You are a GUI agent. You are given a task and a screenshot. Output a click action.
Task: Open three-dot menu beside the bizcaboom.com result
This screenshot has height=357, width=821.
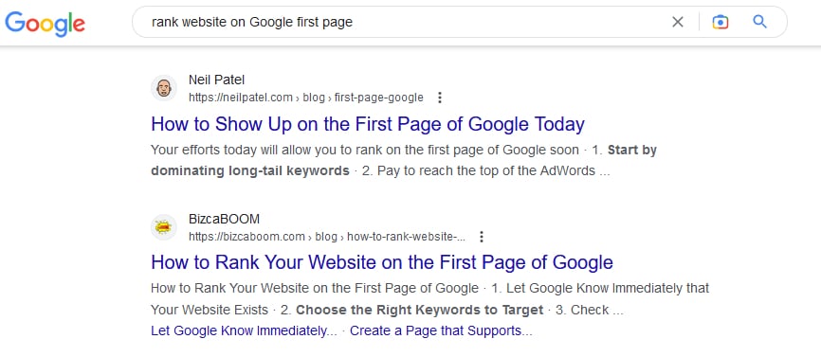click(x=482, y=237)
